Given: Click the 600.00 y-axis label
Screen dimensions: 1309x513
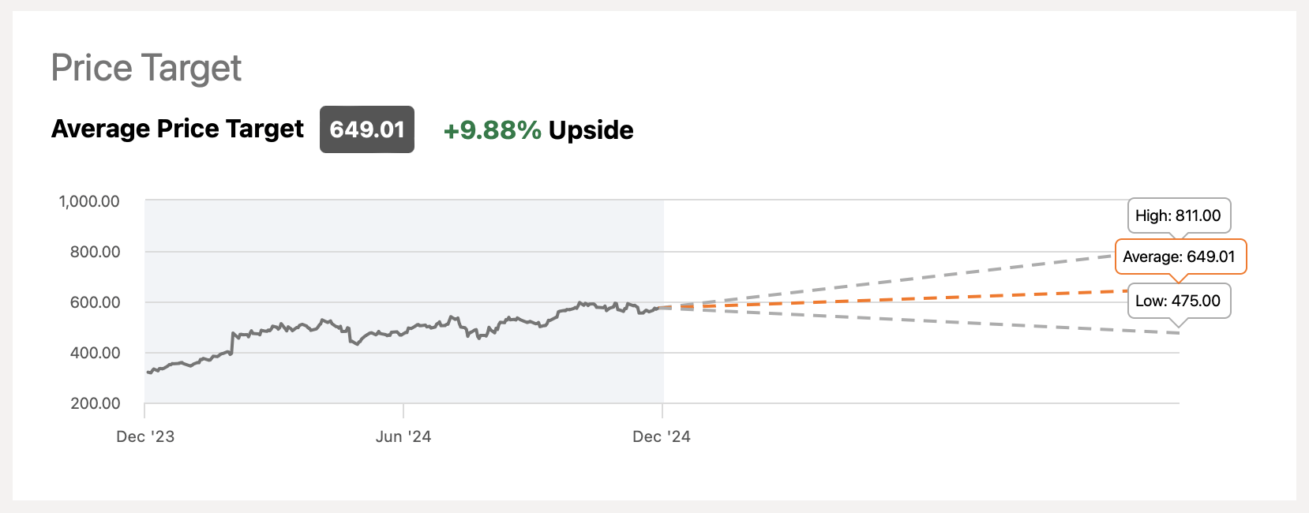Looking at the screenshot, I should tap(95, 302).
